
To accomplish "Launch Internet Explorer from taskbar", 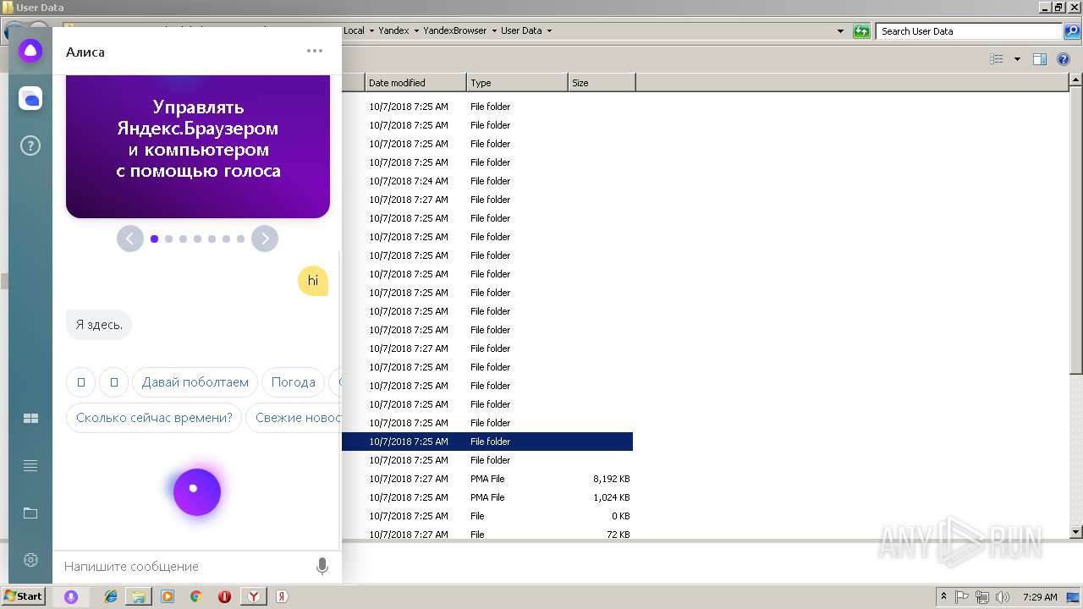I will (x=111, y=596).
